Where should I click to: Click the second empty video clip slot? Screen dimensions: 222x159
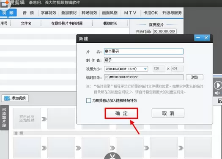61,118
